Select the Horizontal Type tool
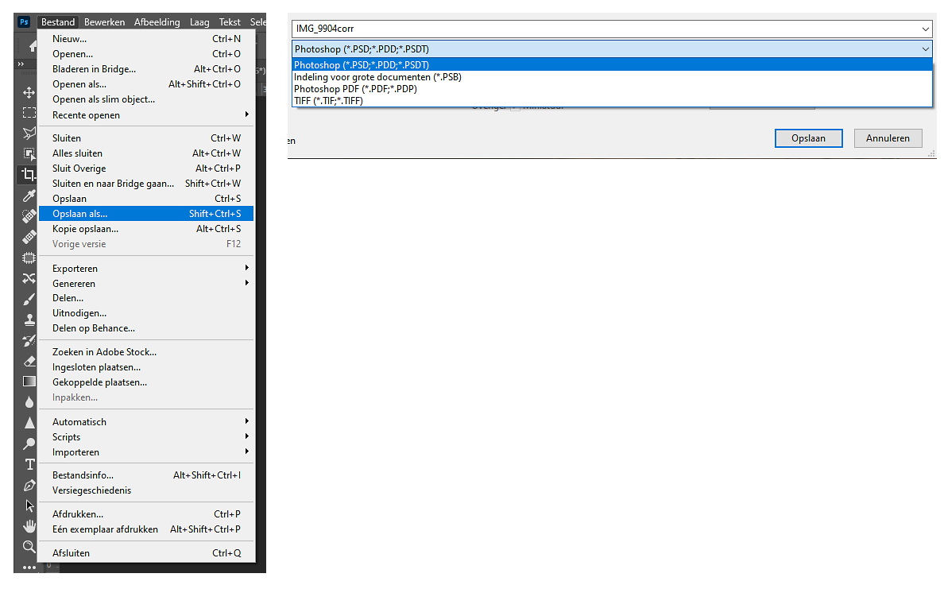944x589 pixels. (29, 464)
